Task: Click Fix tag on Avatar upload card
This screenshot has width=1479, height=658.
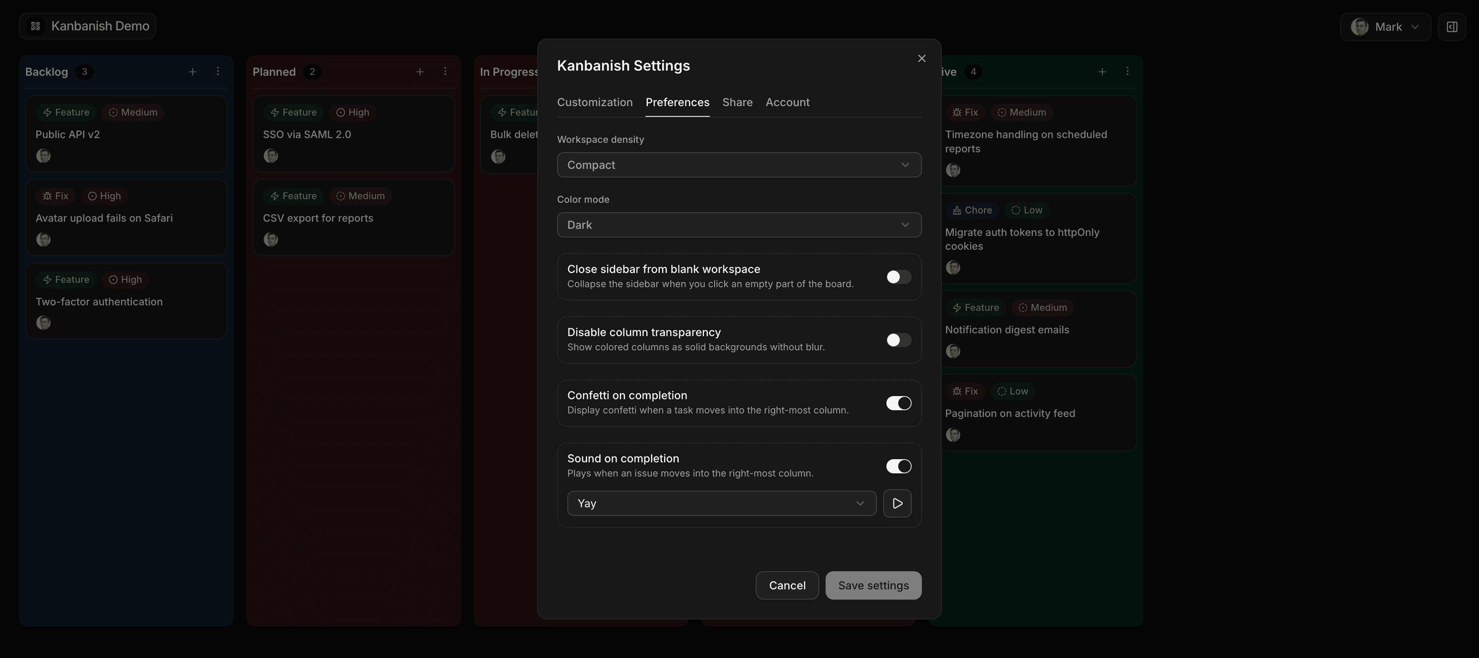Action: [x=56, y=196]
